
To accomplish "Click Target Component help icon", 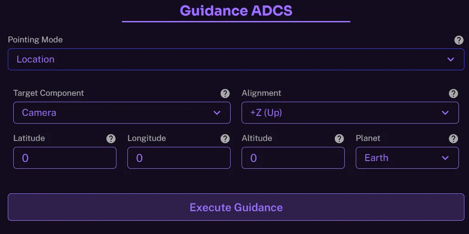I will click(x=225, y=94).
